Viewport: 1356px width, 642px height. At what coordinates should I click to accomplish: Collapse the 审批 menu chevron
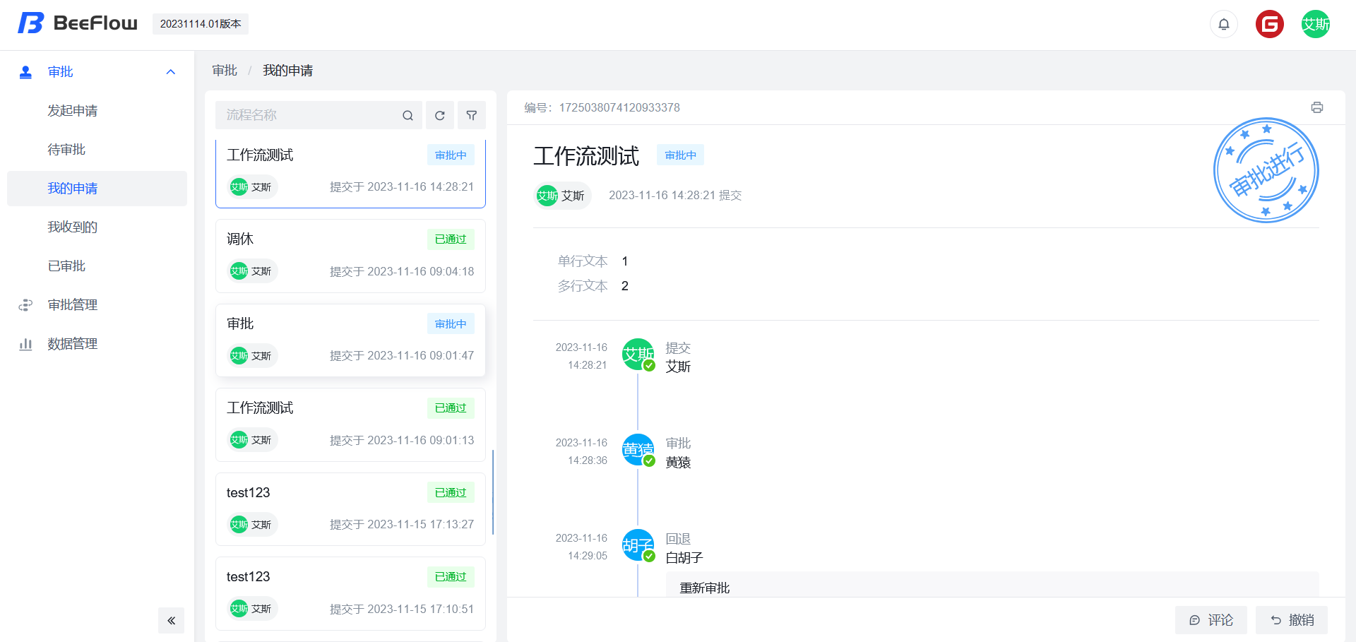pos(170,72)
